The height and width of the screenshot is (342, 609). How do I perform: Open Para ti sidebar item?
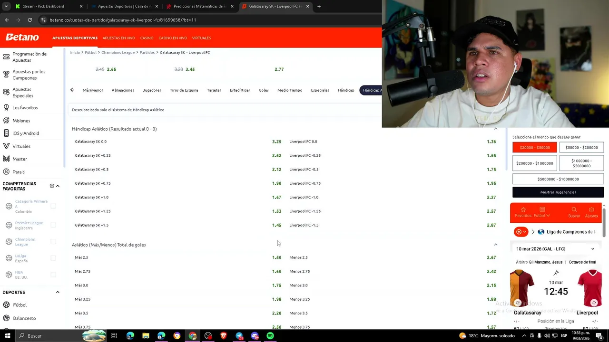point(19,171)
